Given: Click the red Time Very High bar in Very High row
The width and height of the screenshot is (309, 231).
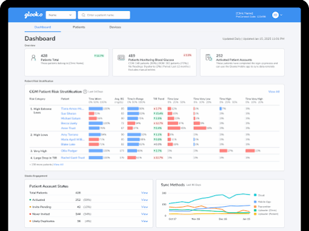Looking at the screenshot, I should pyautogui.click(x=250, y=151).
